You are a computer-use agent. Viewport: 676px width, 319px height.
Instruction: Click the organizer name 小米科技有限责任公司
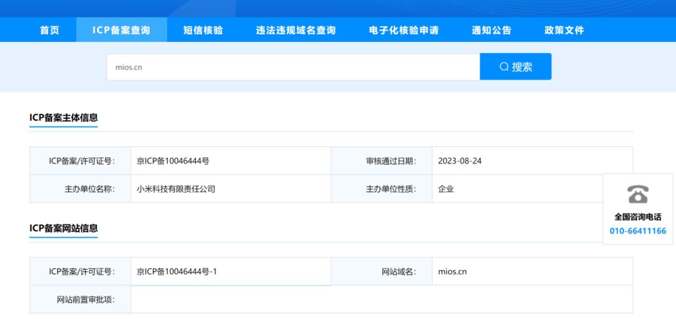176,189
